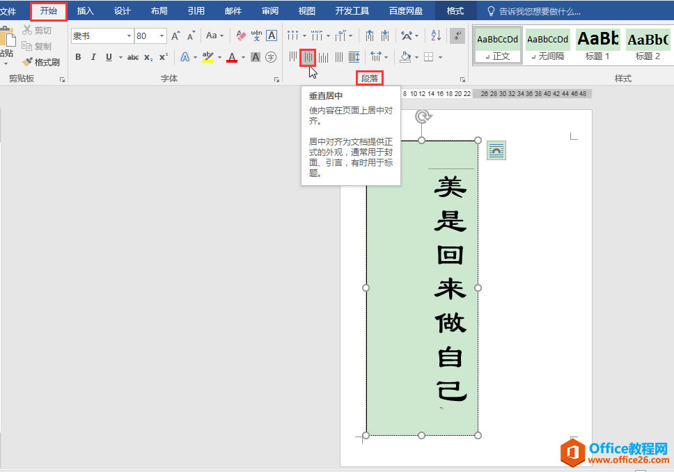This screenshot has width=674, height=472.
Task: Apply the 标题 2 heading style
Action: 648,45
